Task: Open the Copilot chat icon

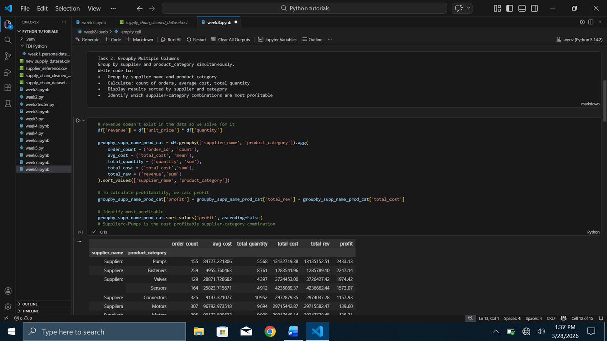Action: tap(459, 8)
